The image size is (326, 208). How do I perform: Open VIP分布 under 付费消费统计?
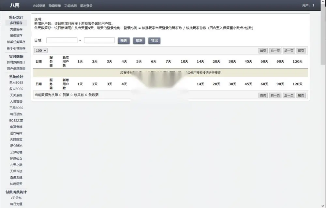pyautogui.click(x=16, y=198)
